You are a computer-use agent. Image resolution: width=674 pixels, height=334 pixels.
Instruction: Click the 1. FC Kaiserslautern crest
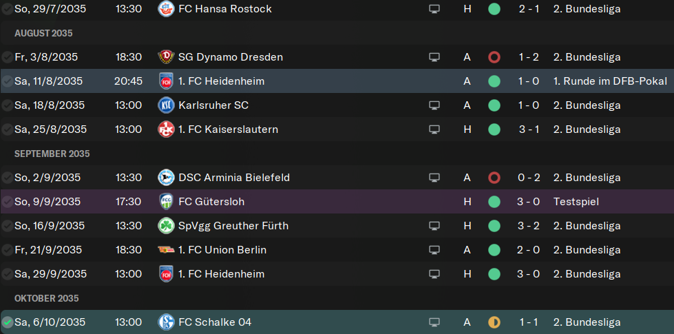(x=166, y=129)
